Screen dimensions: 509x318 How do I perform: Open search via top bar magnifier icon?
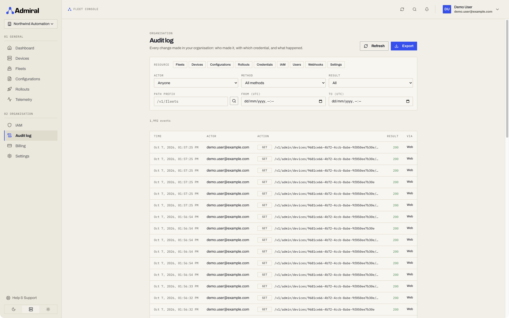pyautogui.click(x=415, y=9)
